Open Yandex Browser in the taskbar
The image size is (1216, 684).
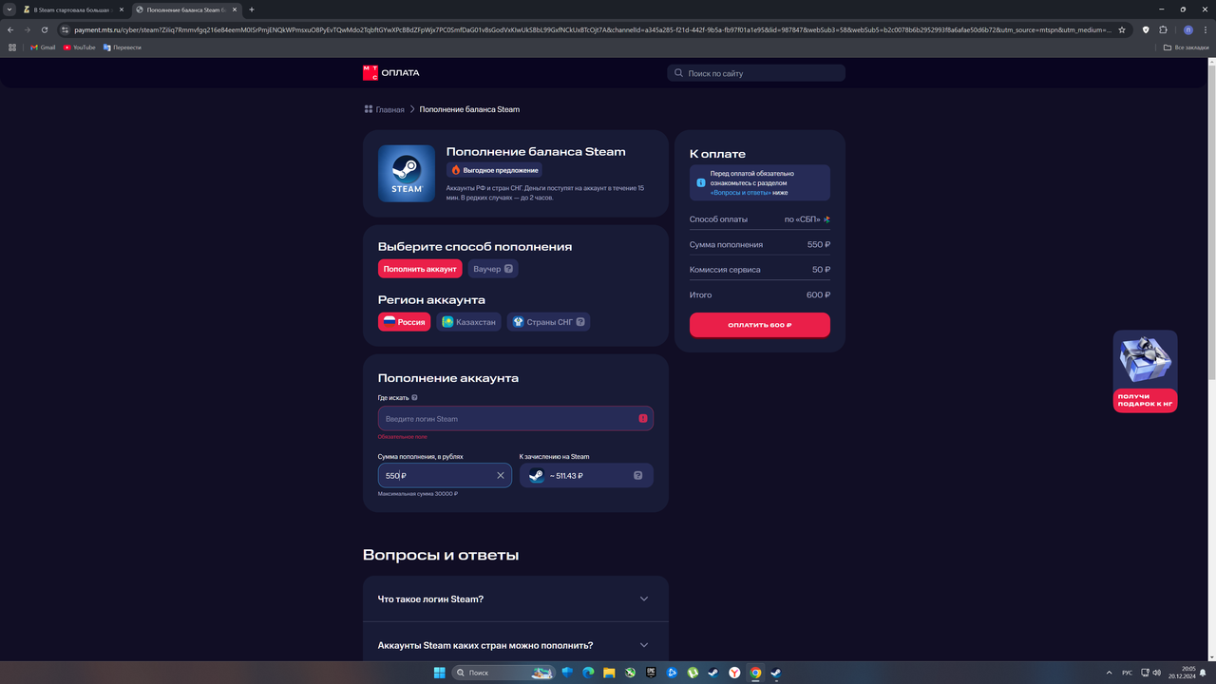734,673
